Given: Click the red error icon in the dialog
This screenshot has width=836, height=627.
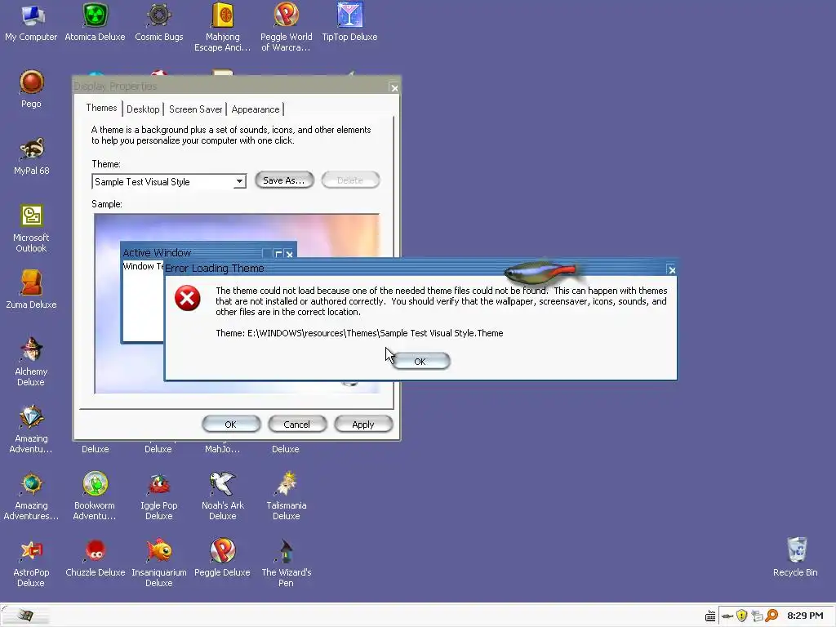Looking at the screenshot, I should click(188, 298).
